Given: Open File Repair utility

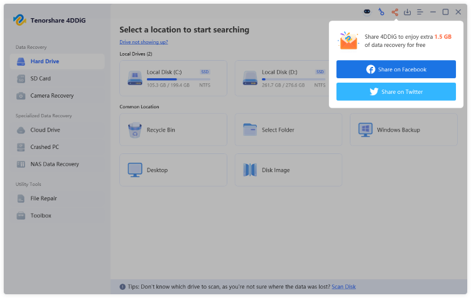Looking at the screenshot, I should click(x=57, y=198).
